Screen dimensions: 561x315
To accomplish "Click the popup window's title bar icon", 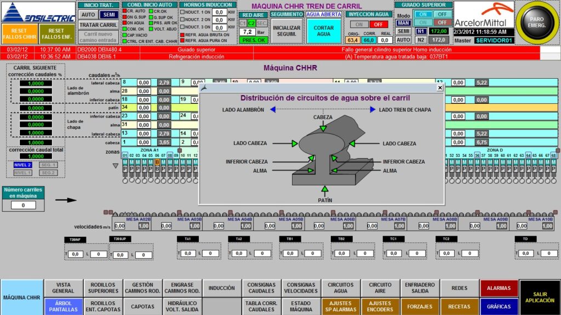I will 204,87.
